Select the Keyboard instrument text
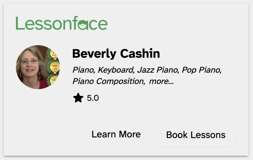253x160 pixels. coord(116,70)
